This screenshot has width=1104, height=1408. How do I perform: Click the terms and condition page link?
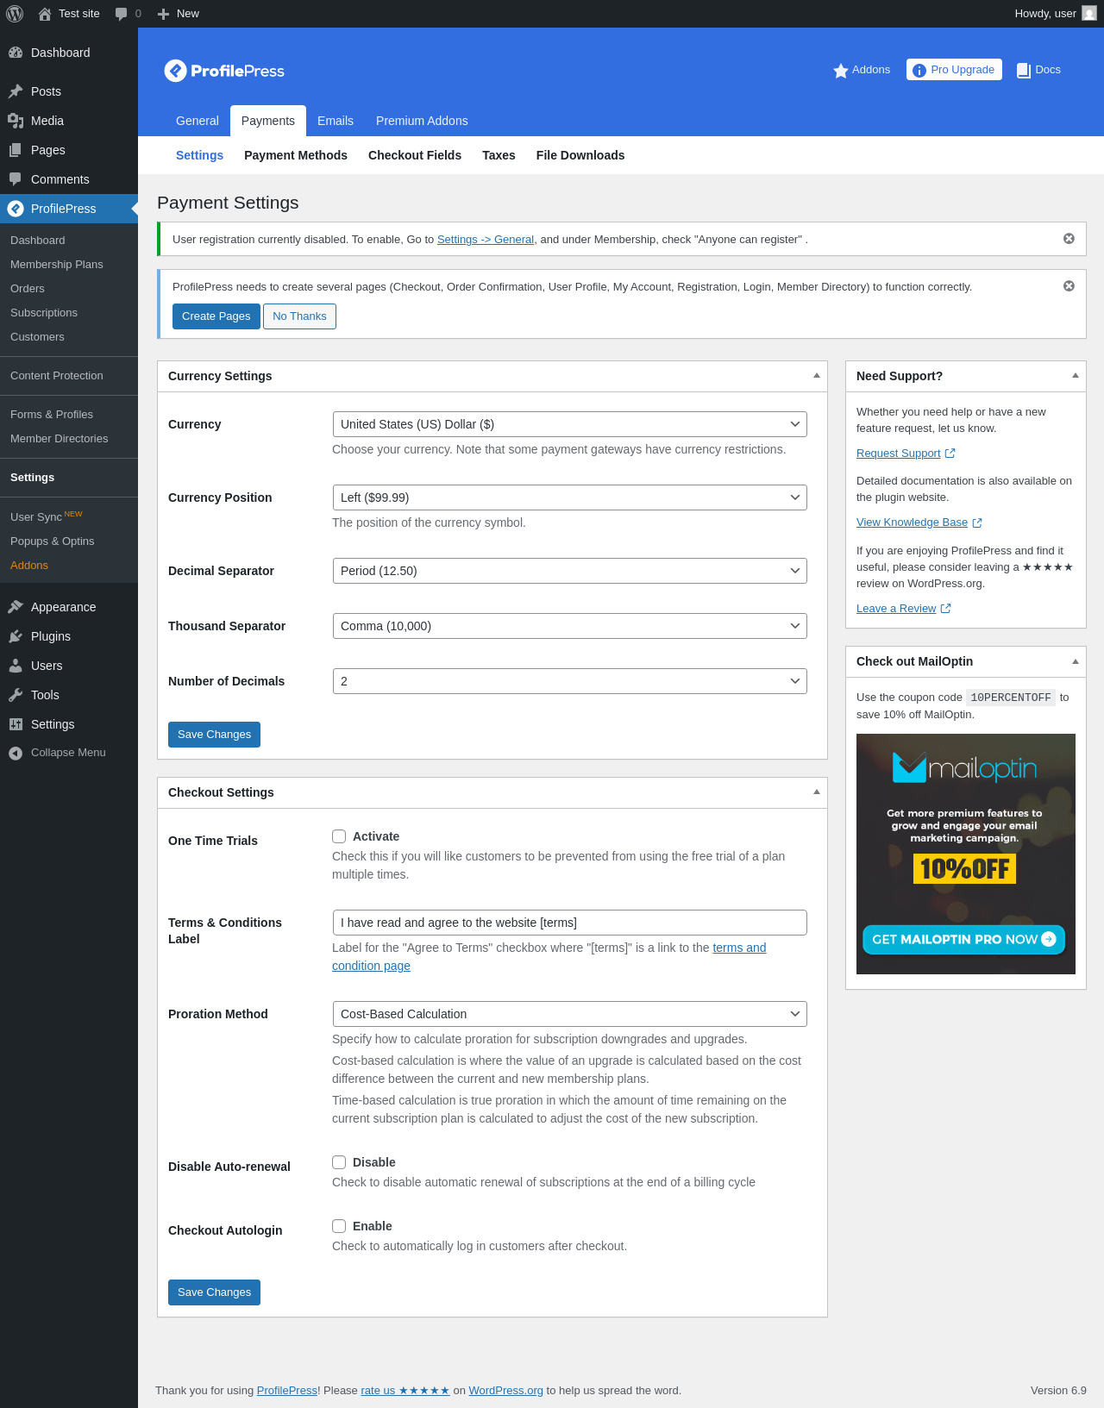coord(549,956)
